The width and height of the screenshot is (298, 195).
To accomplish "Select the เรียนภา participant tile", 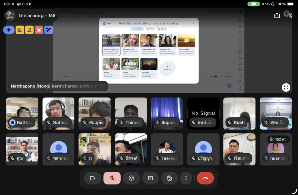I will click(239, 149).
